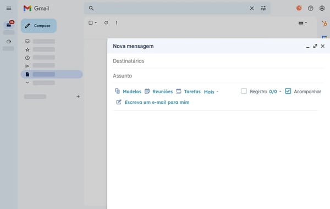The width and height of the screenshot is (330, 209).
Task: Open Tarefas tasks link
Action: click(188, 92)
